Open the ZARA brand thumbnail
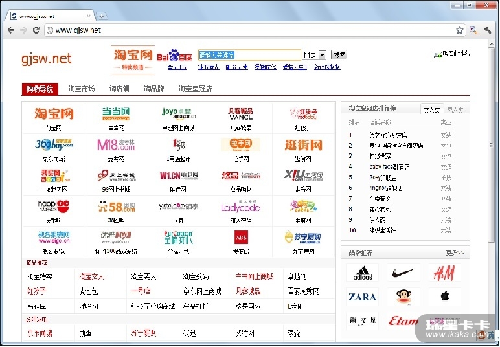Viewport: 500px width, 347px height. tap(363, 297)
